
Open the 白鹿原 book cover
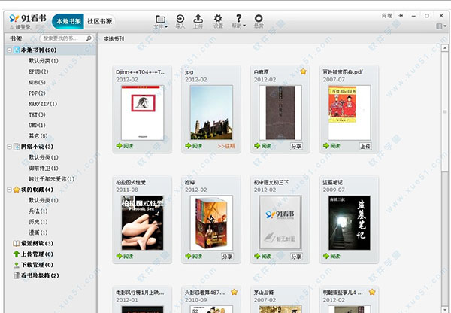point(280,113)
